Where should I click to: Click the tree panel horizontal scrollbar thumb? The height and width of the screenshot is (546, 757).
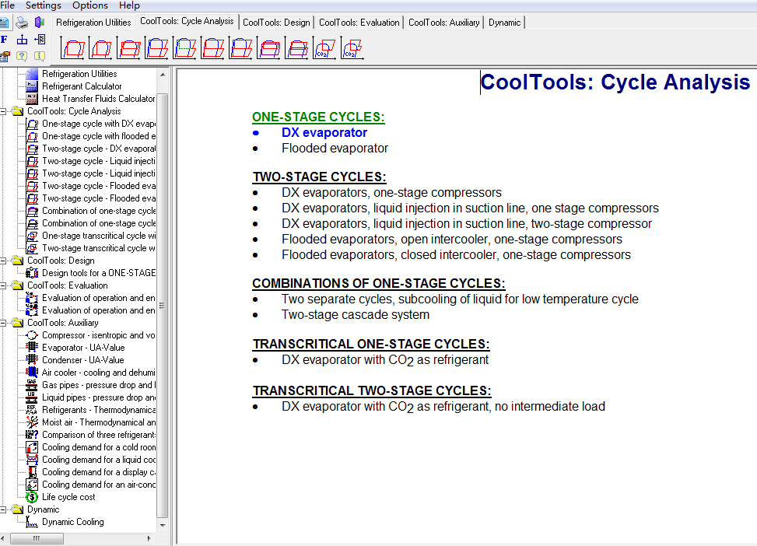point(37,538)
